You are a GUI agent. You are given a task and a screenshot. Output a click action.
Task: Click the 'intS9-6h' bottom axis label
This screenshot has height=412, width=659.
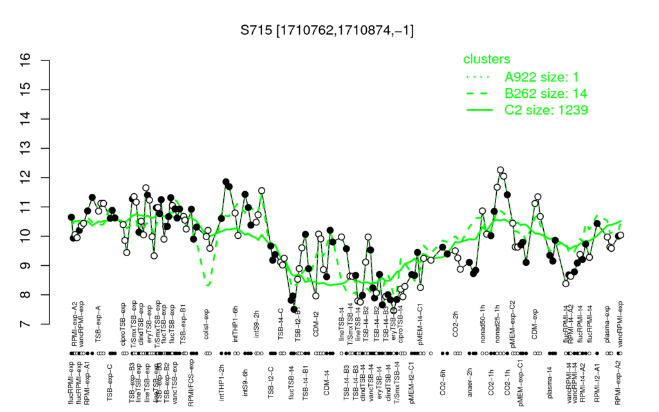pos(245,382)
